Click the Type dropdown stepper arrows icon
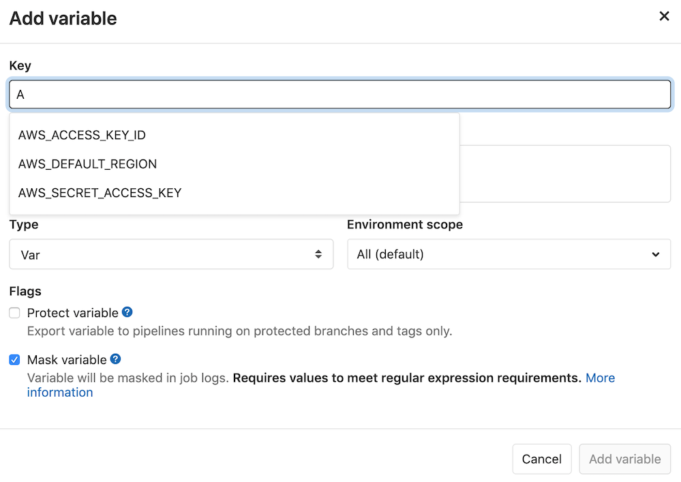 [318, 254]
